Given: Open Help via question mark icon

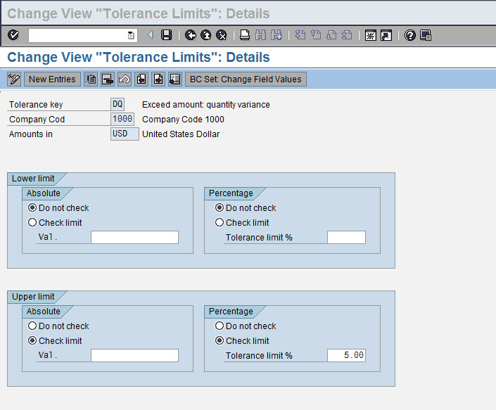Looking at the screenshot, I should point(410,35).
